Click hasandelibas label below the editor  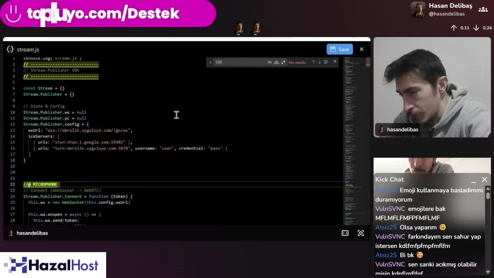(x=32, y=233)
